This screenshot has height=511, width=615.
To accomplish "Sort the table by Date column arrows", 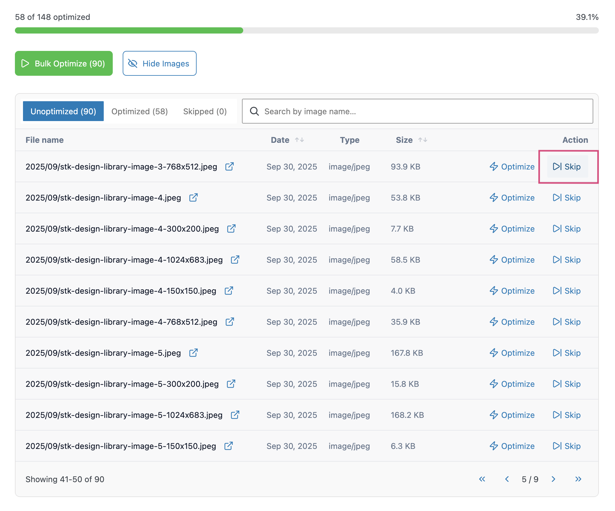I will 299,140.
